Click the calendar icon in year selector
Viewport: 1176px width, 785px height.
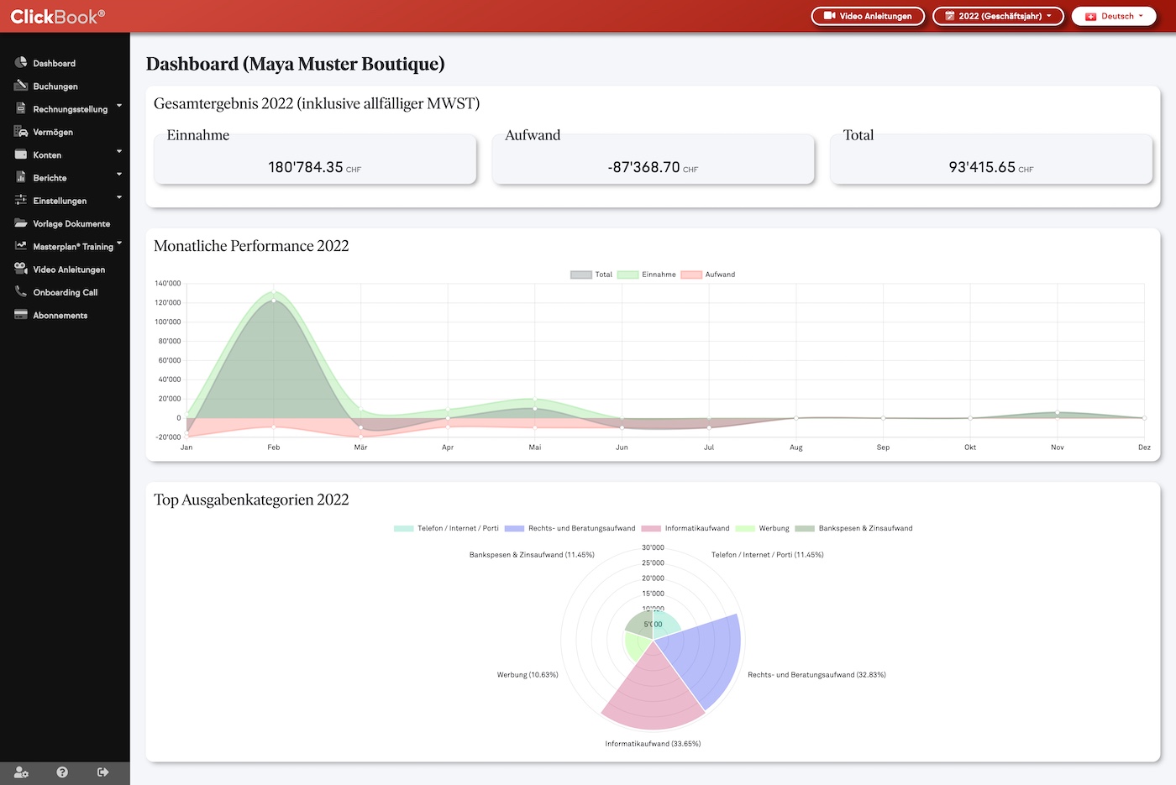950,16
